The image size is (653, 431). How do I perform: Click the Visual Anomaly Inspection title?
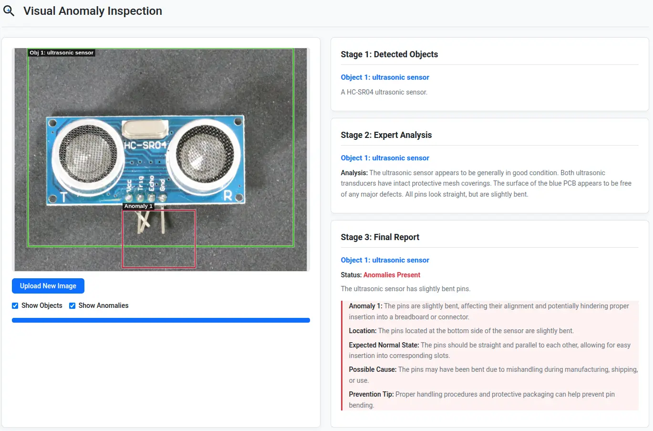point(93,11)
